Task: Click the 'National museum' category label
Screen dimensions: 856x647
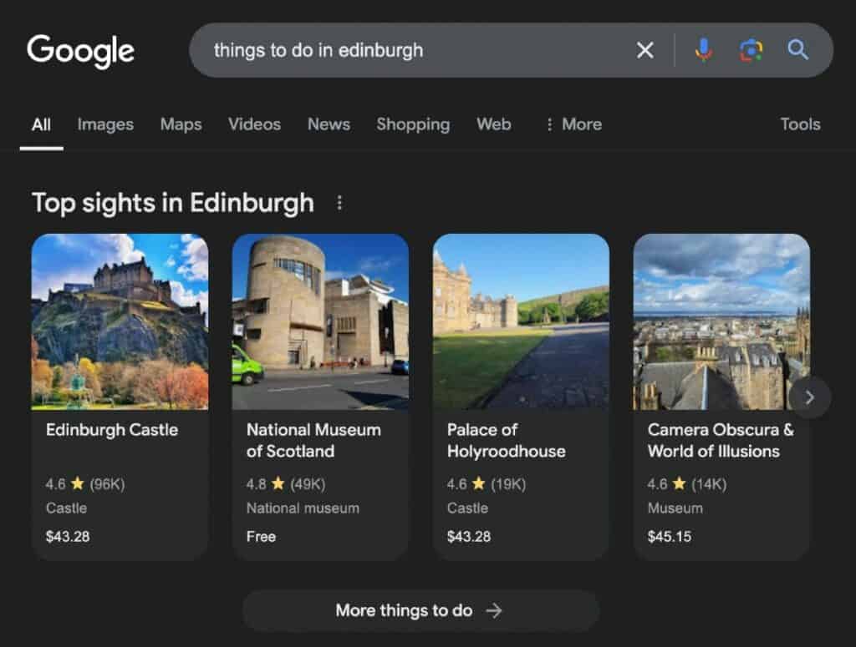Action: pyautogui.click(x=303, y=508)
